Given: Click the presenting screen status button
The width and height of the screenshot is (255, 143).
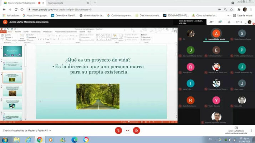Looking at the screenshot, I should tap(236, 130).
